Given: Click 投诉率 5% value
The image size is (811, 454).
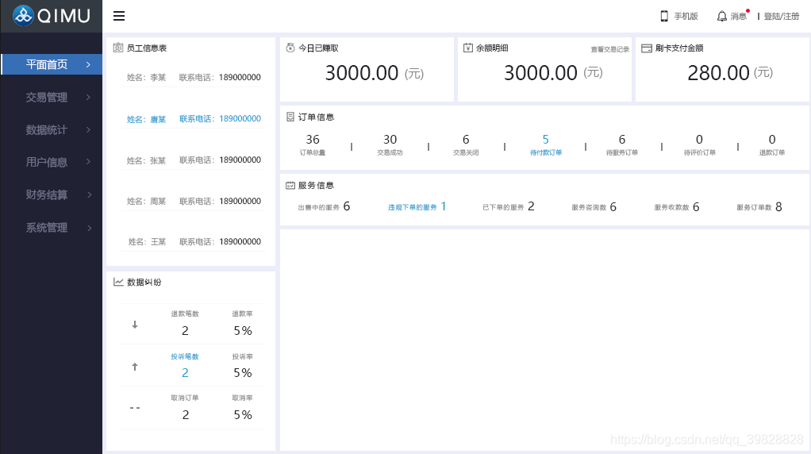Looking at the screenshot, I should coord(243,373).
